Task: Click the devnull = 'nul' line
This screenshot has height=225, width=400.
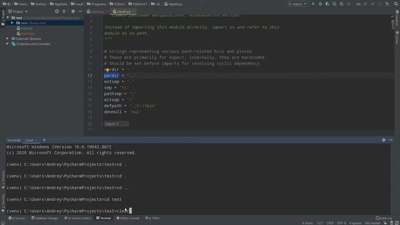Action: [122, 112]
